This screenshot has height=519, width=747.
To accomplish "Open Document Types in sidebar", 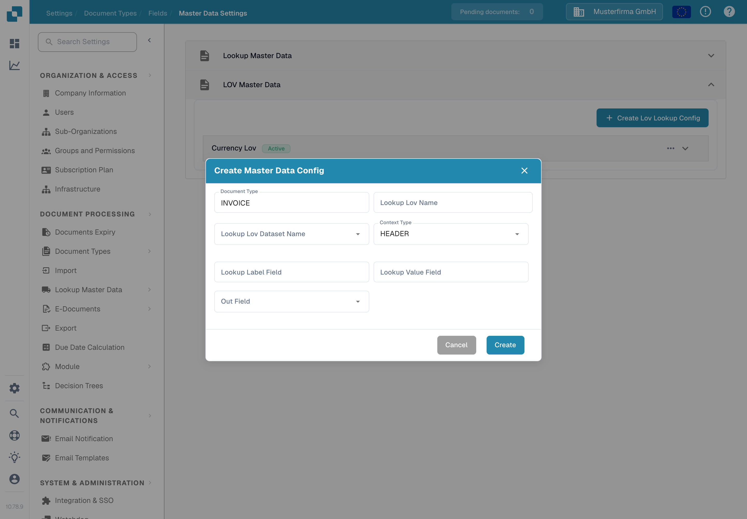I will coord(82,251).
